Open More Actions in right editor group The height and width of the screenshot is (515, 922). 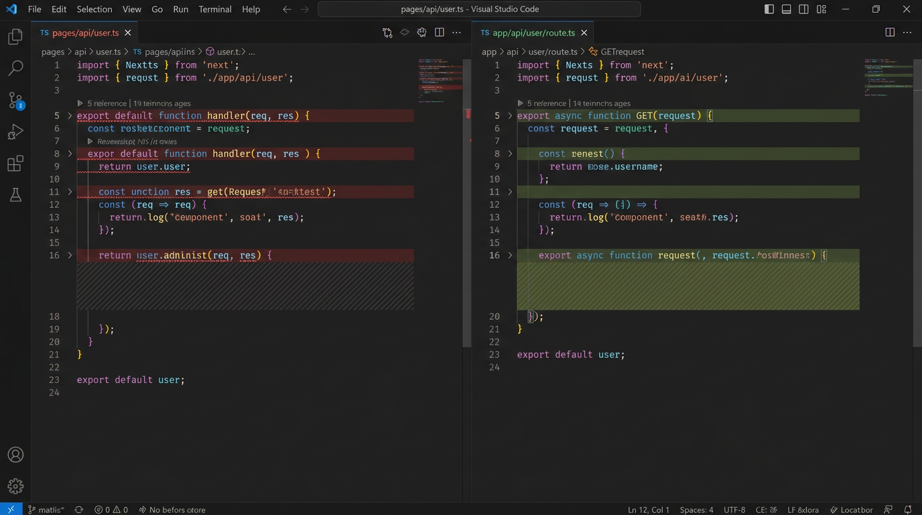pos(907,32)
